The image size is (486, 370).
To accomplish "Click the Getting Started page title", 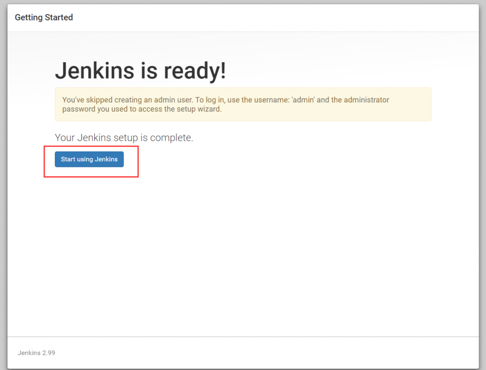I will (43, 17).
